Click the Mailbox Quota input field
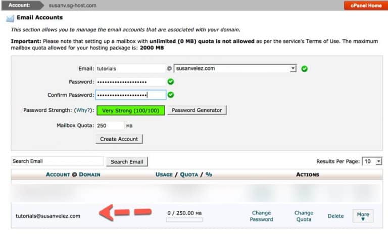This screenshot has height=236, width=388. pos(110,125)
